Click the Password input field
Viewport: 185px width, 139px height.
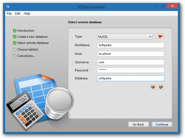pyautogui.click(x=131, y=70)
